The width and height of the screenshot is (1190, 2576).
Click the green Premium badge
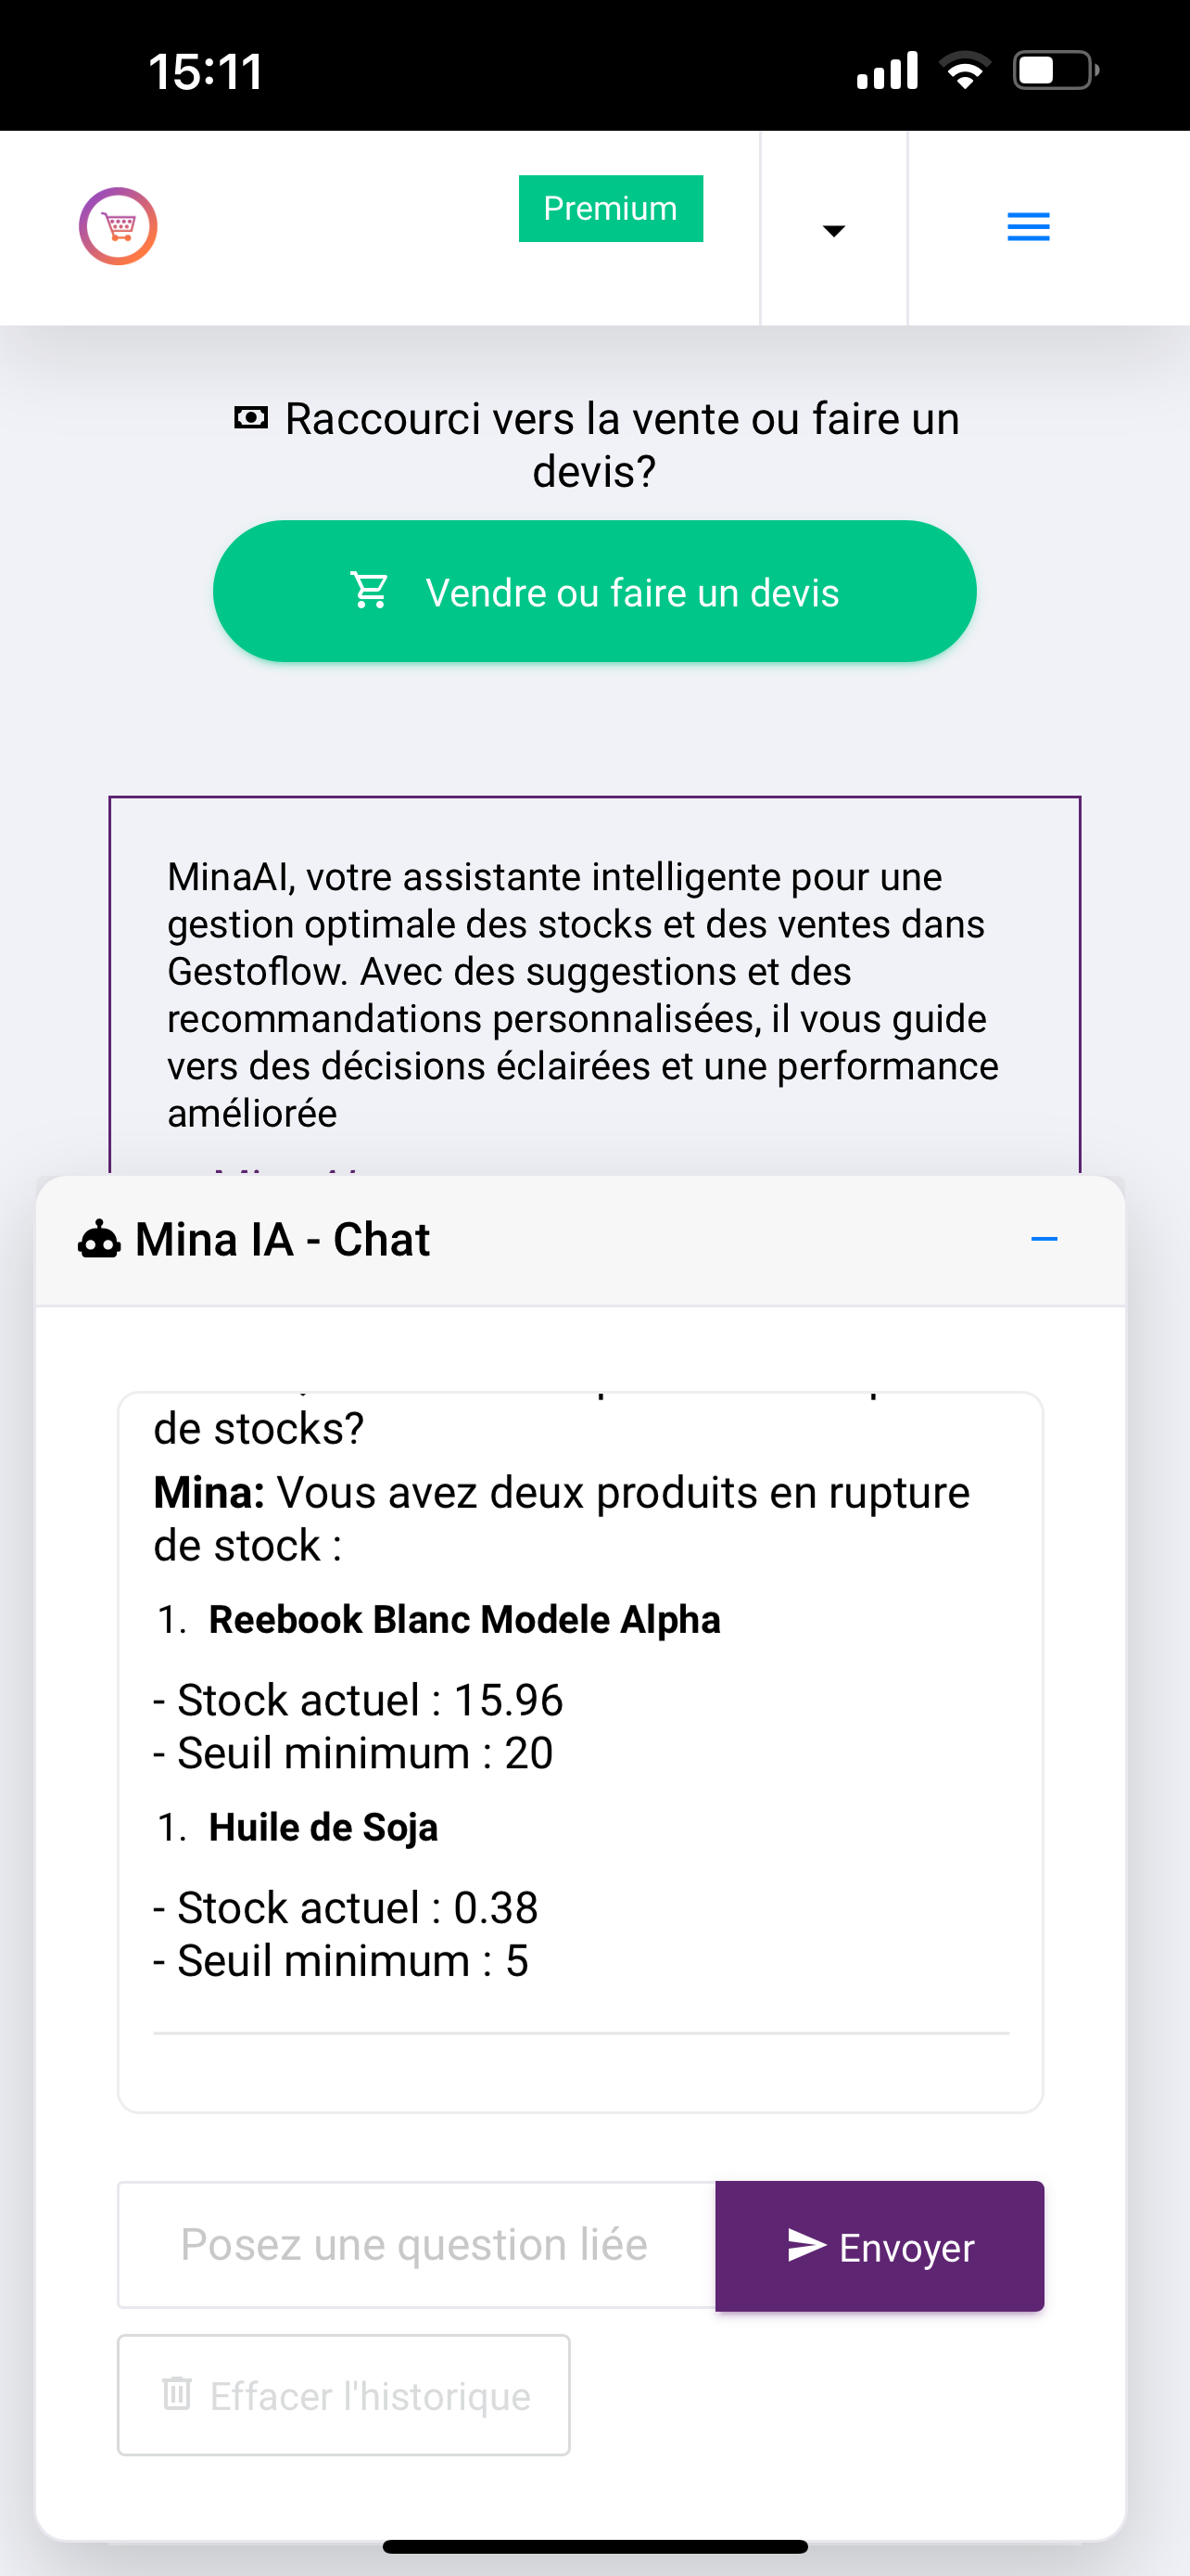[x=611, y=208]
